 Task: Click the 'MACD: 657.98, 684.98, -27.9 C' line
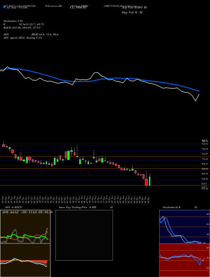pos(22,28)
